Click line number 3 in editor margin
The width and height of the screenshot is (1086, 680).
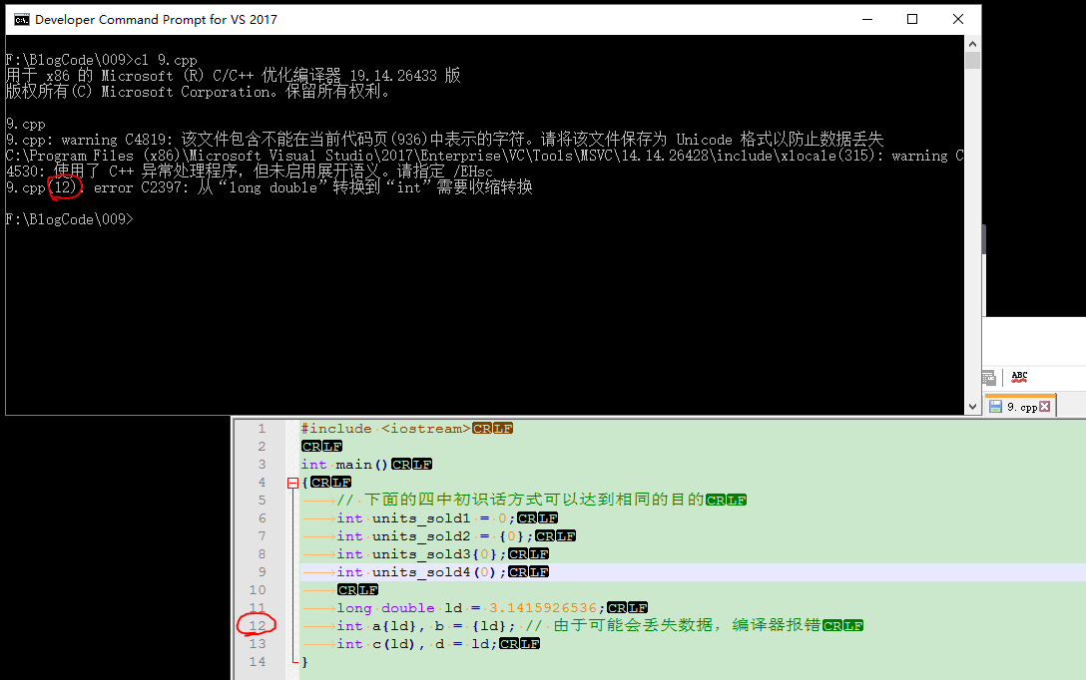262,465
